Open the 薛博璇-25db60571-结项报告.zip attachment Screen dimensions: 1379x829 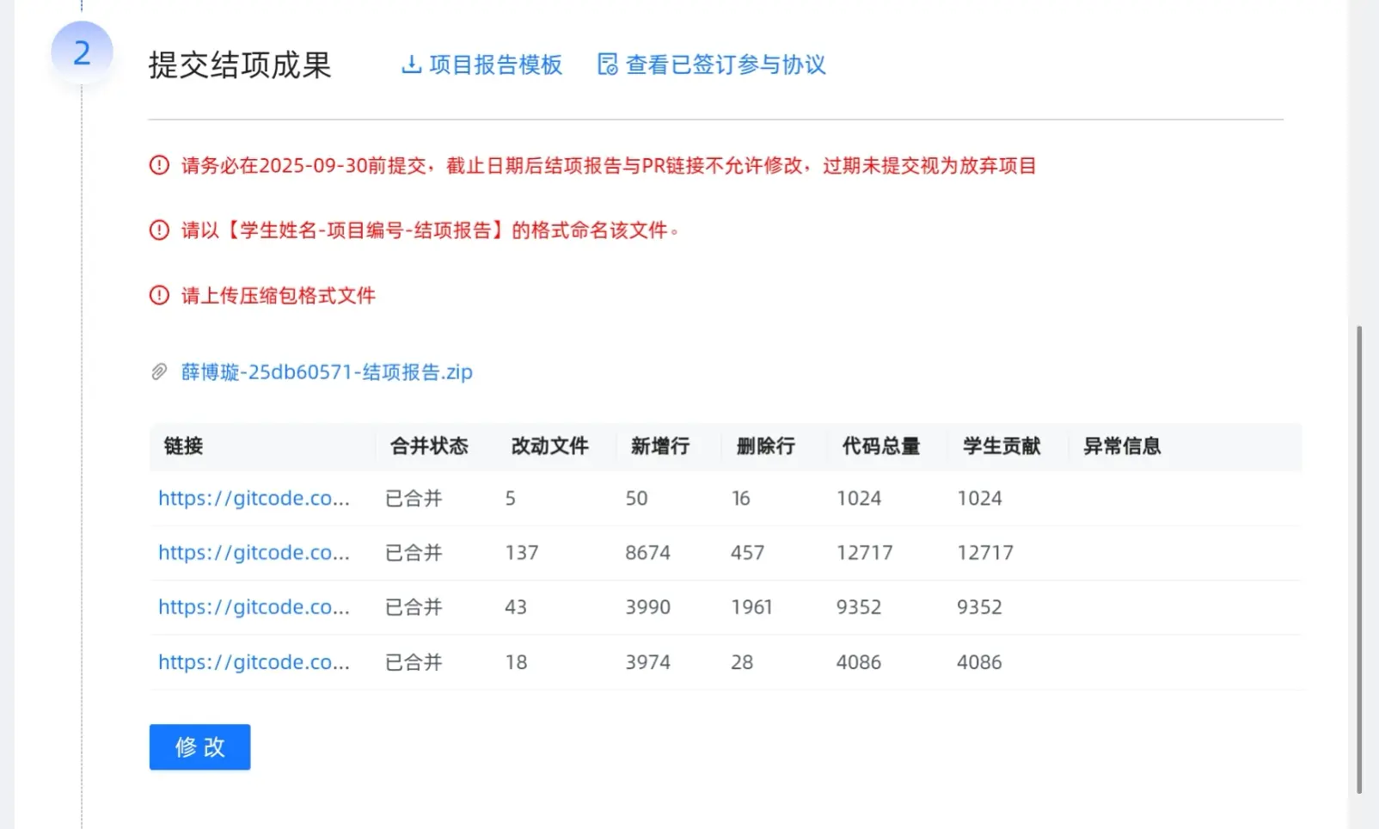point(327,372)
